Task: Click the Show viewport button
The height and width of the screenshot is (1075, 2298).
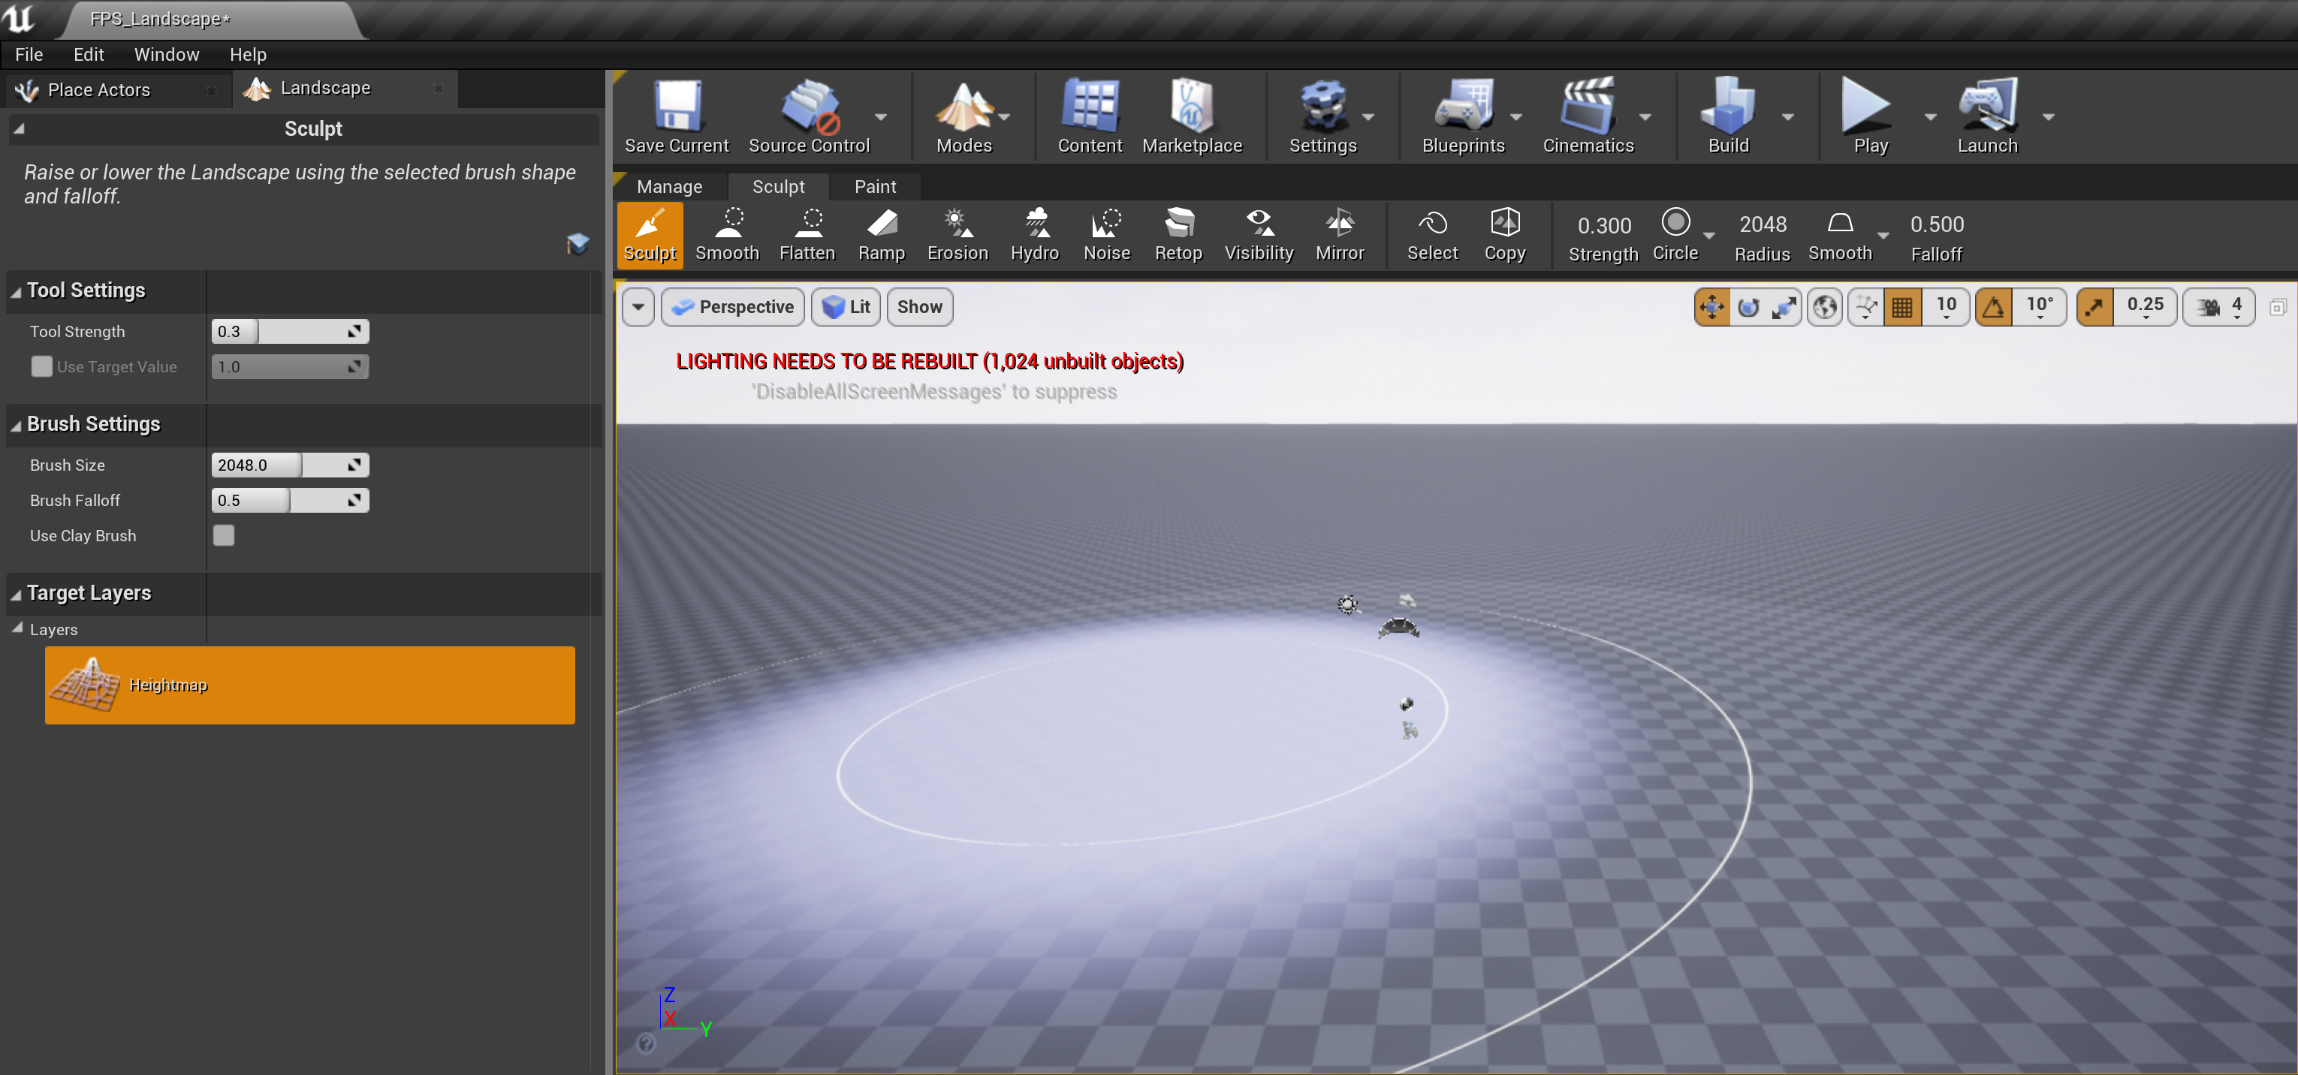Action: (x=919, y=306)
